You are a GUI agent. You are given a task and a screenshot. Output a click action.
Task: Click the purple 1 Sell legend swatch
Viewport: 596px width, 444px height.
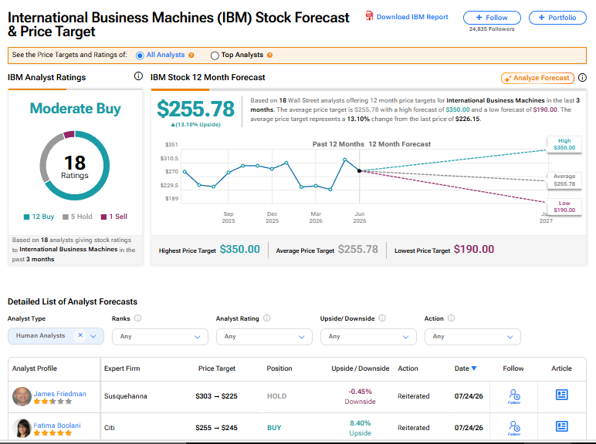coord(103,217)
